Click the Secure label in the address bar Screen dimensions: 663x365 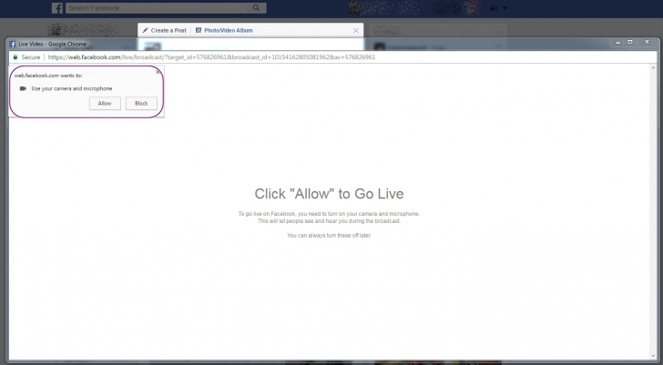tap(31, 57)
